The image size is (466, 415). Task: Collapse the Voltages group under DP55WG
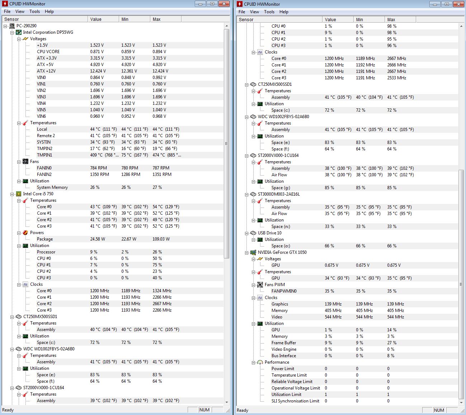[x=19, y=39]
